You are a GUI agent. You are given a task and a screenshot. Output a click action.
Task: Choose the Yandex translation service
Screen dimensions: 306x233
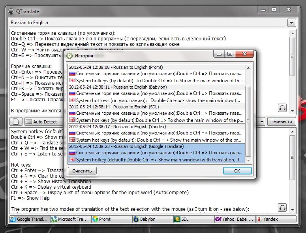(x=276, y=219)
